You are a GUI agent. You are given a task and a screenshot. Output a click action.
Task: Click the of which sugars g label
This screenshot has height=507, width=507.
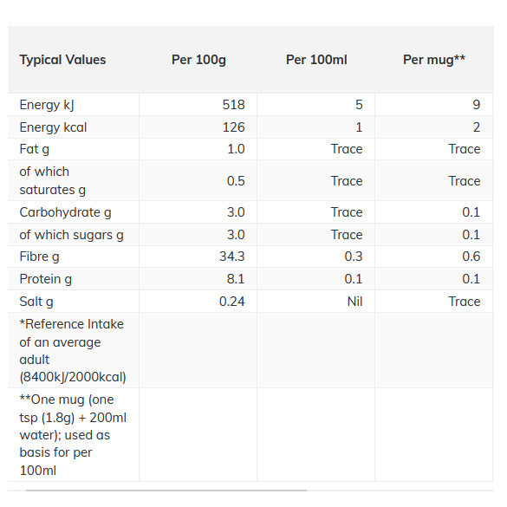71,235
